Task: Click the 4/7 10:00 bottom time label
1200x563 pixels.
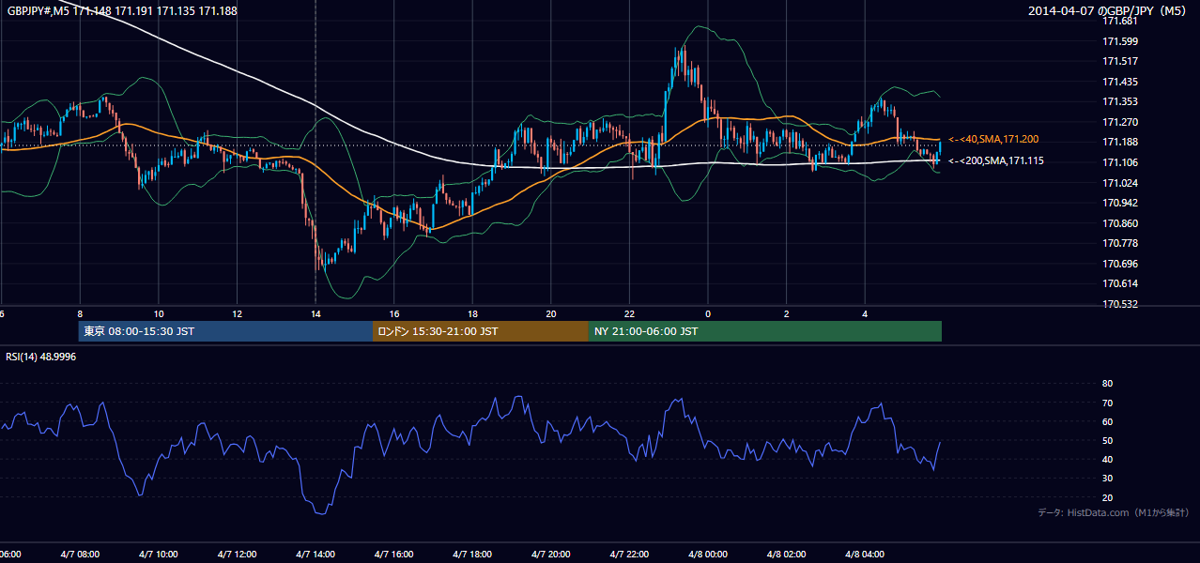Action: (x=158, y=555)
